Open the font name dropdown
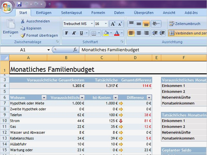Image resolution: width=207 pixels, height=155 pixels. [92, 24]
